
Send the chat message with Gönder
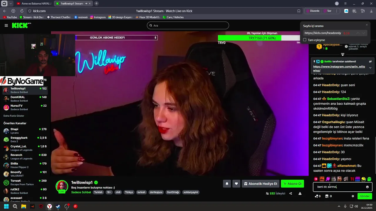[365, 196]
